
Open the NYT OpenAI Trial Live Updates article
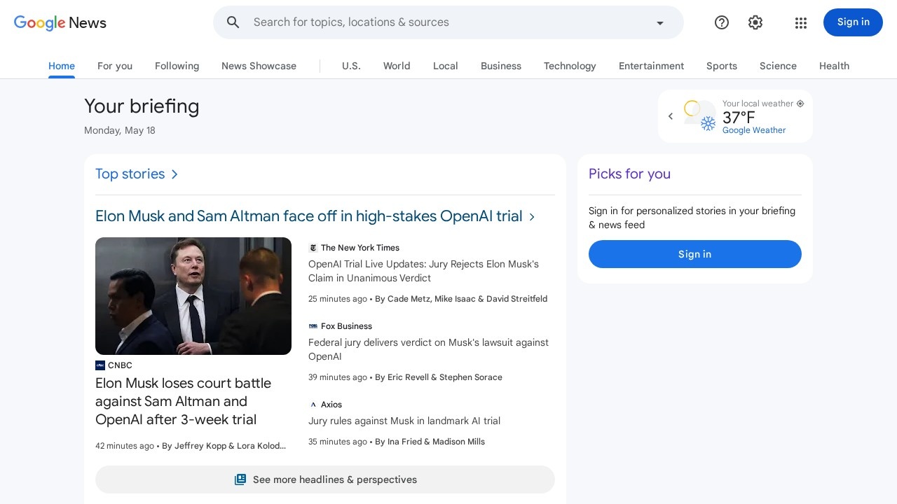click(x=424, y=271)
